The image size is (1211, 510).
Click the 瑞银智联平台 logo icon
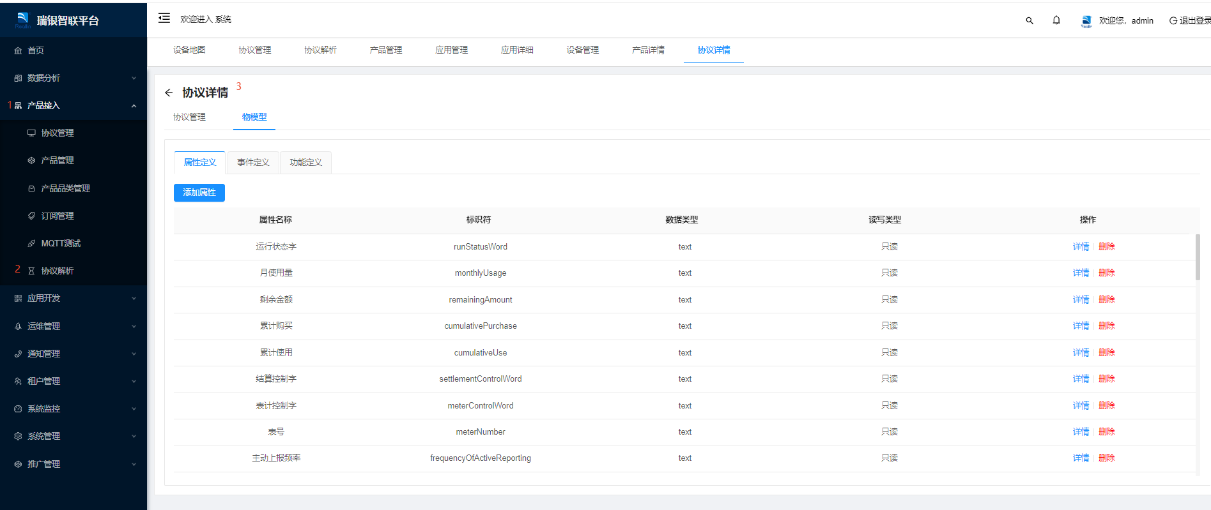click(23, 20)
